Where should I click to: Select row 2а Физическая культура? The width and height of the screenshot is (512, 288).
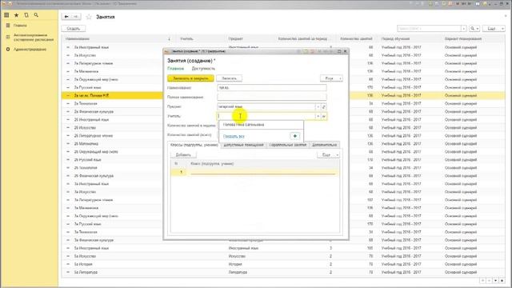click(282, 112)
